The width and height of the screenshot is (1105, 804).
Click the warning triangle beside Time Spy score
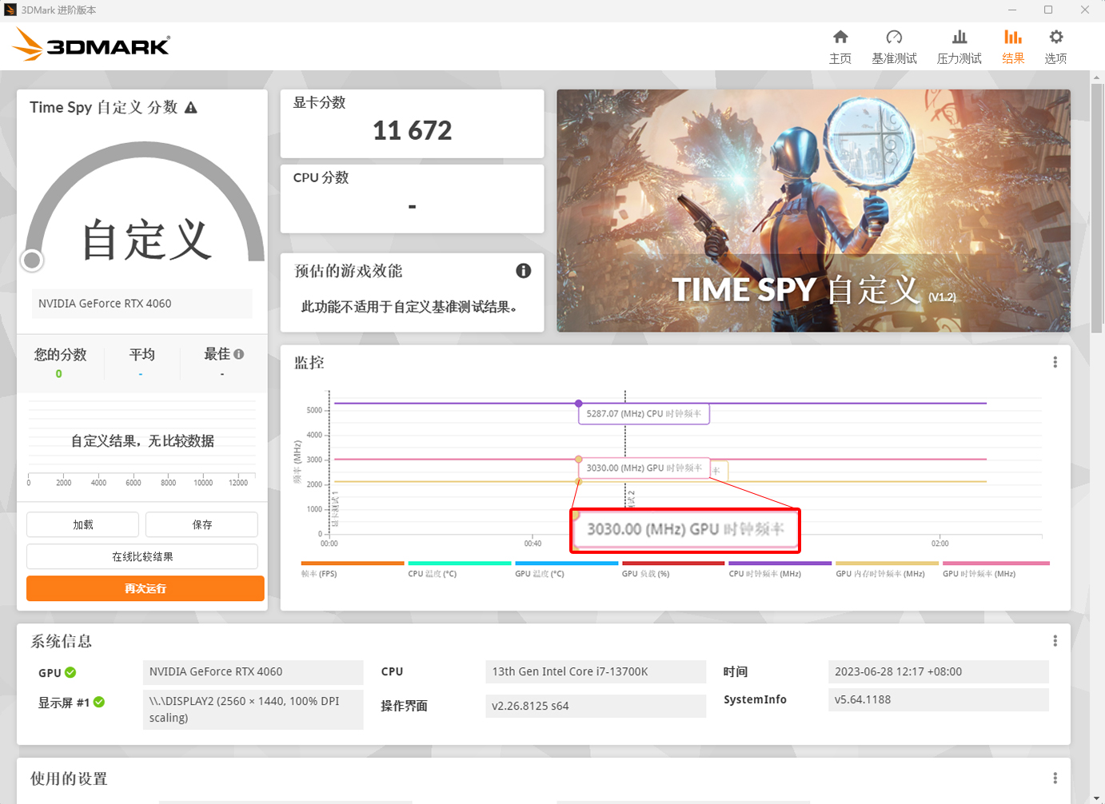190,107
